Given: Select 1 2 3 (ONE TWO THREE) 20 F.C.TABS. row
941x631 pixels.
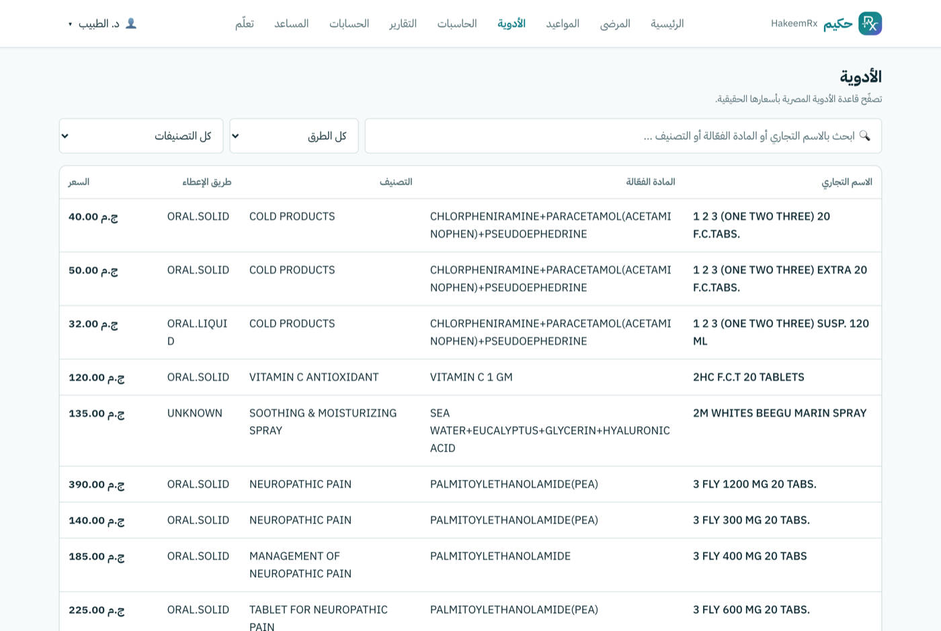Looking at the screenshot, I should [470, 226].
